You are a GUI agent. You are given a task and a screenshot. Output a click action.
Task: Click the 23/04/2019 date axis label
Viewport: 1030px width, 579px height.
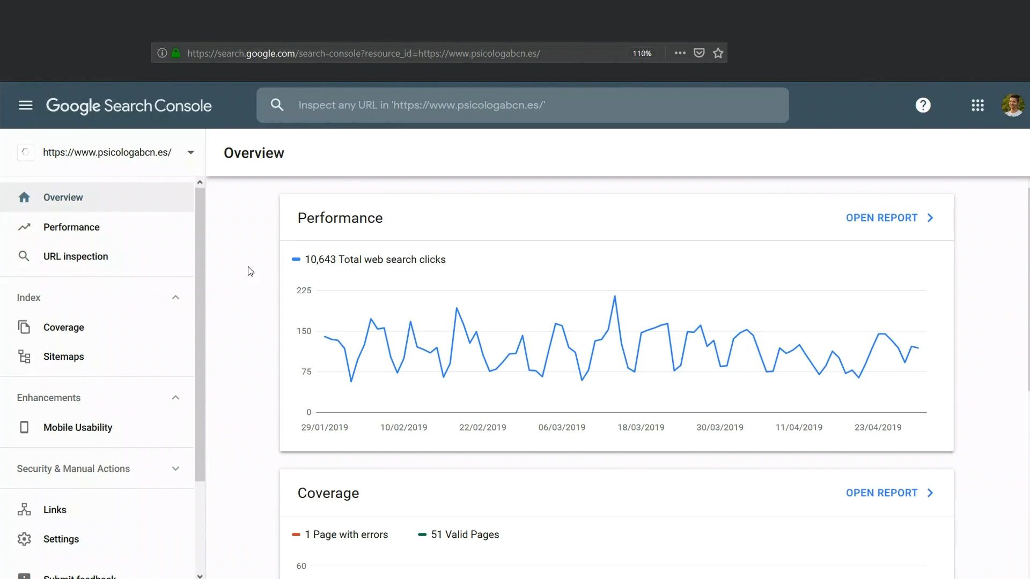(x=878, y=427)
